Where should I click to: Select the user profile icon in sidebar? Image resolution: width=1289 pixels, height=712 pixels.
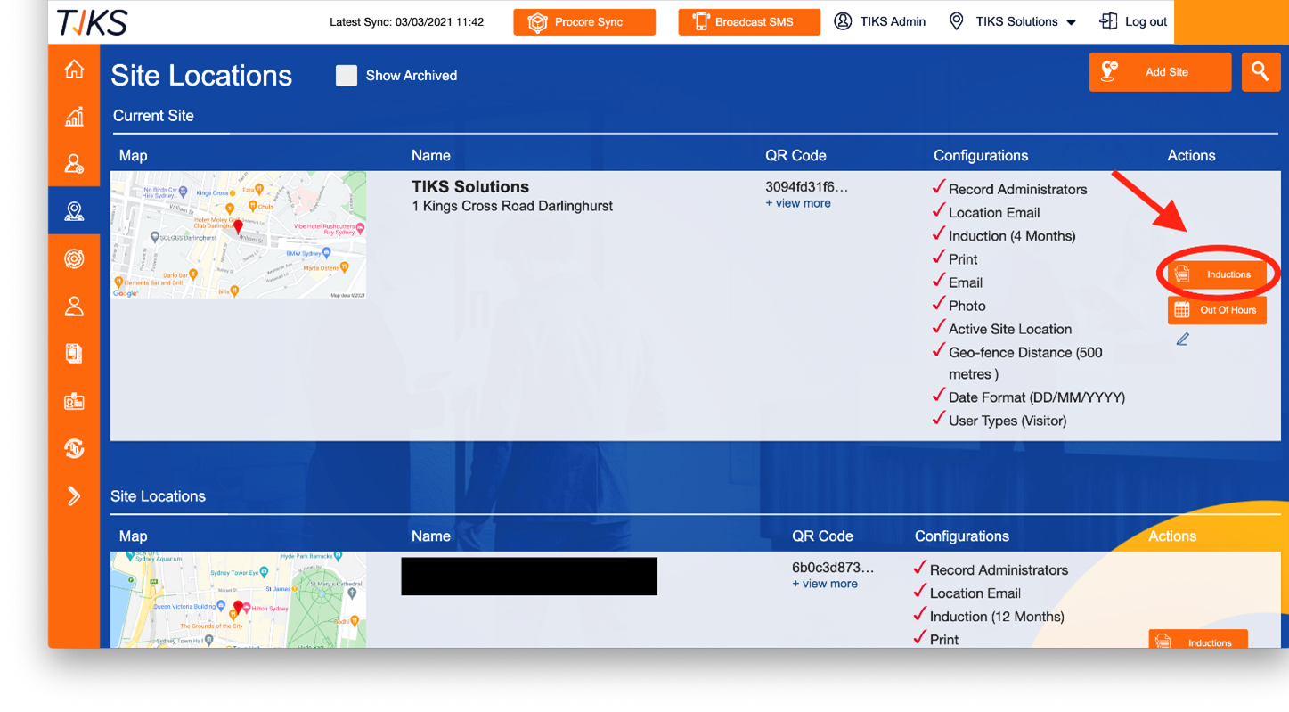[x=75, y=306]
